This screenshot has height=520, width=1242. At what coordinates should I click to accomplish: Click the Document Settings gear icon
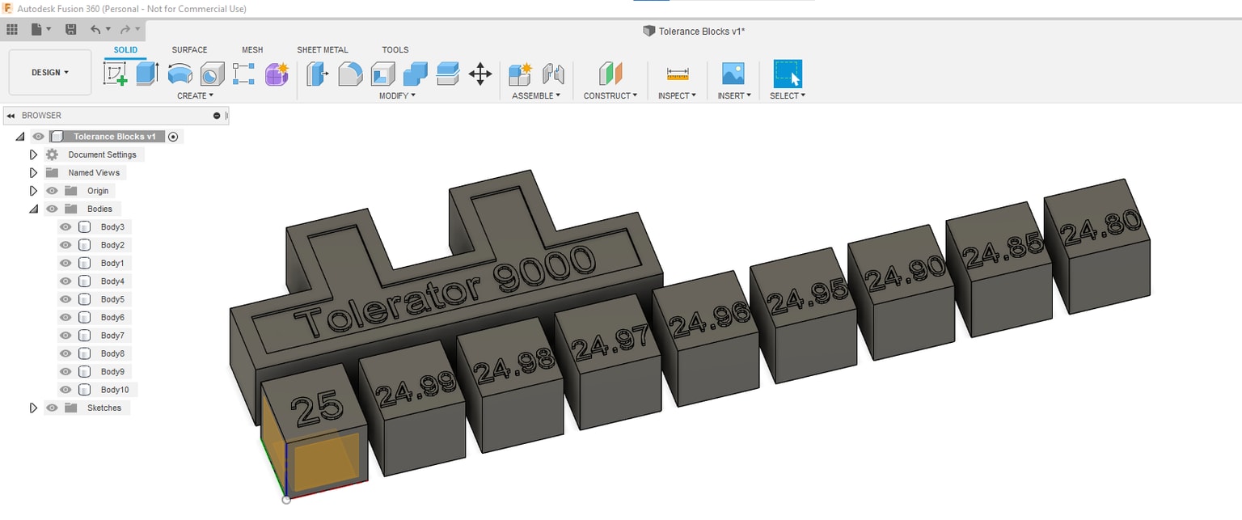53,154
